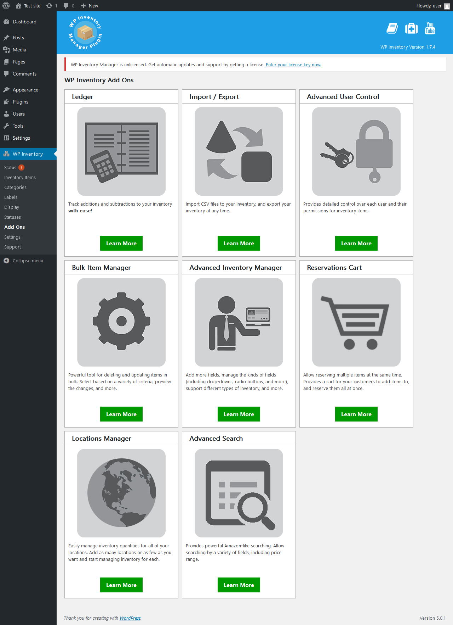Click the Collapse menu arrow icon

pos(6,261)
